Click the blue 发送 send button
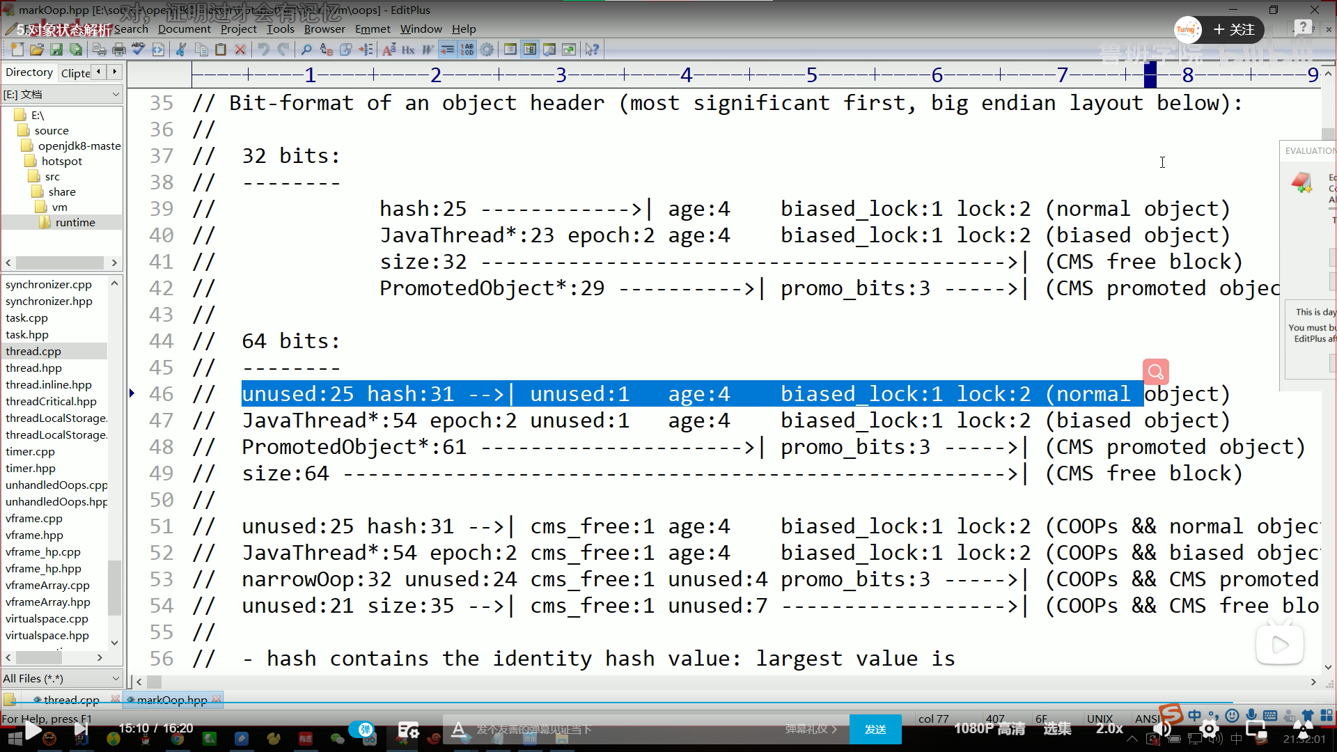Screen dimensions: 1337x752 pyautogui.click(x=875, y=729)
